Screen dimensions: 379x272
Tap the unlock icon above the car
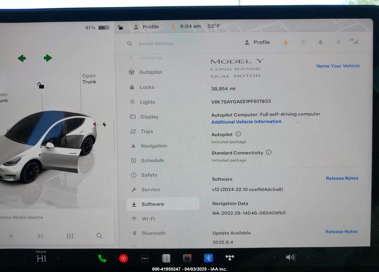(41, 85)
